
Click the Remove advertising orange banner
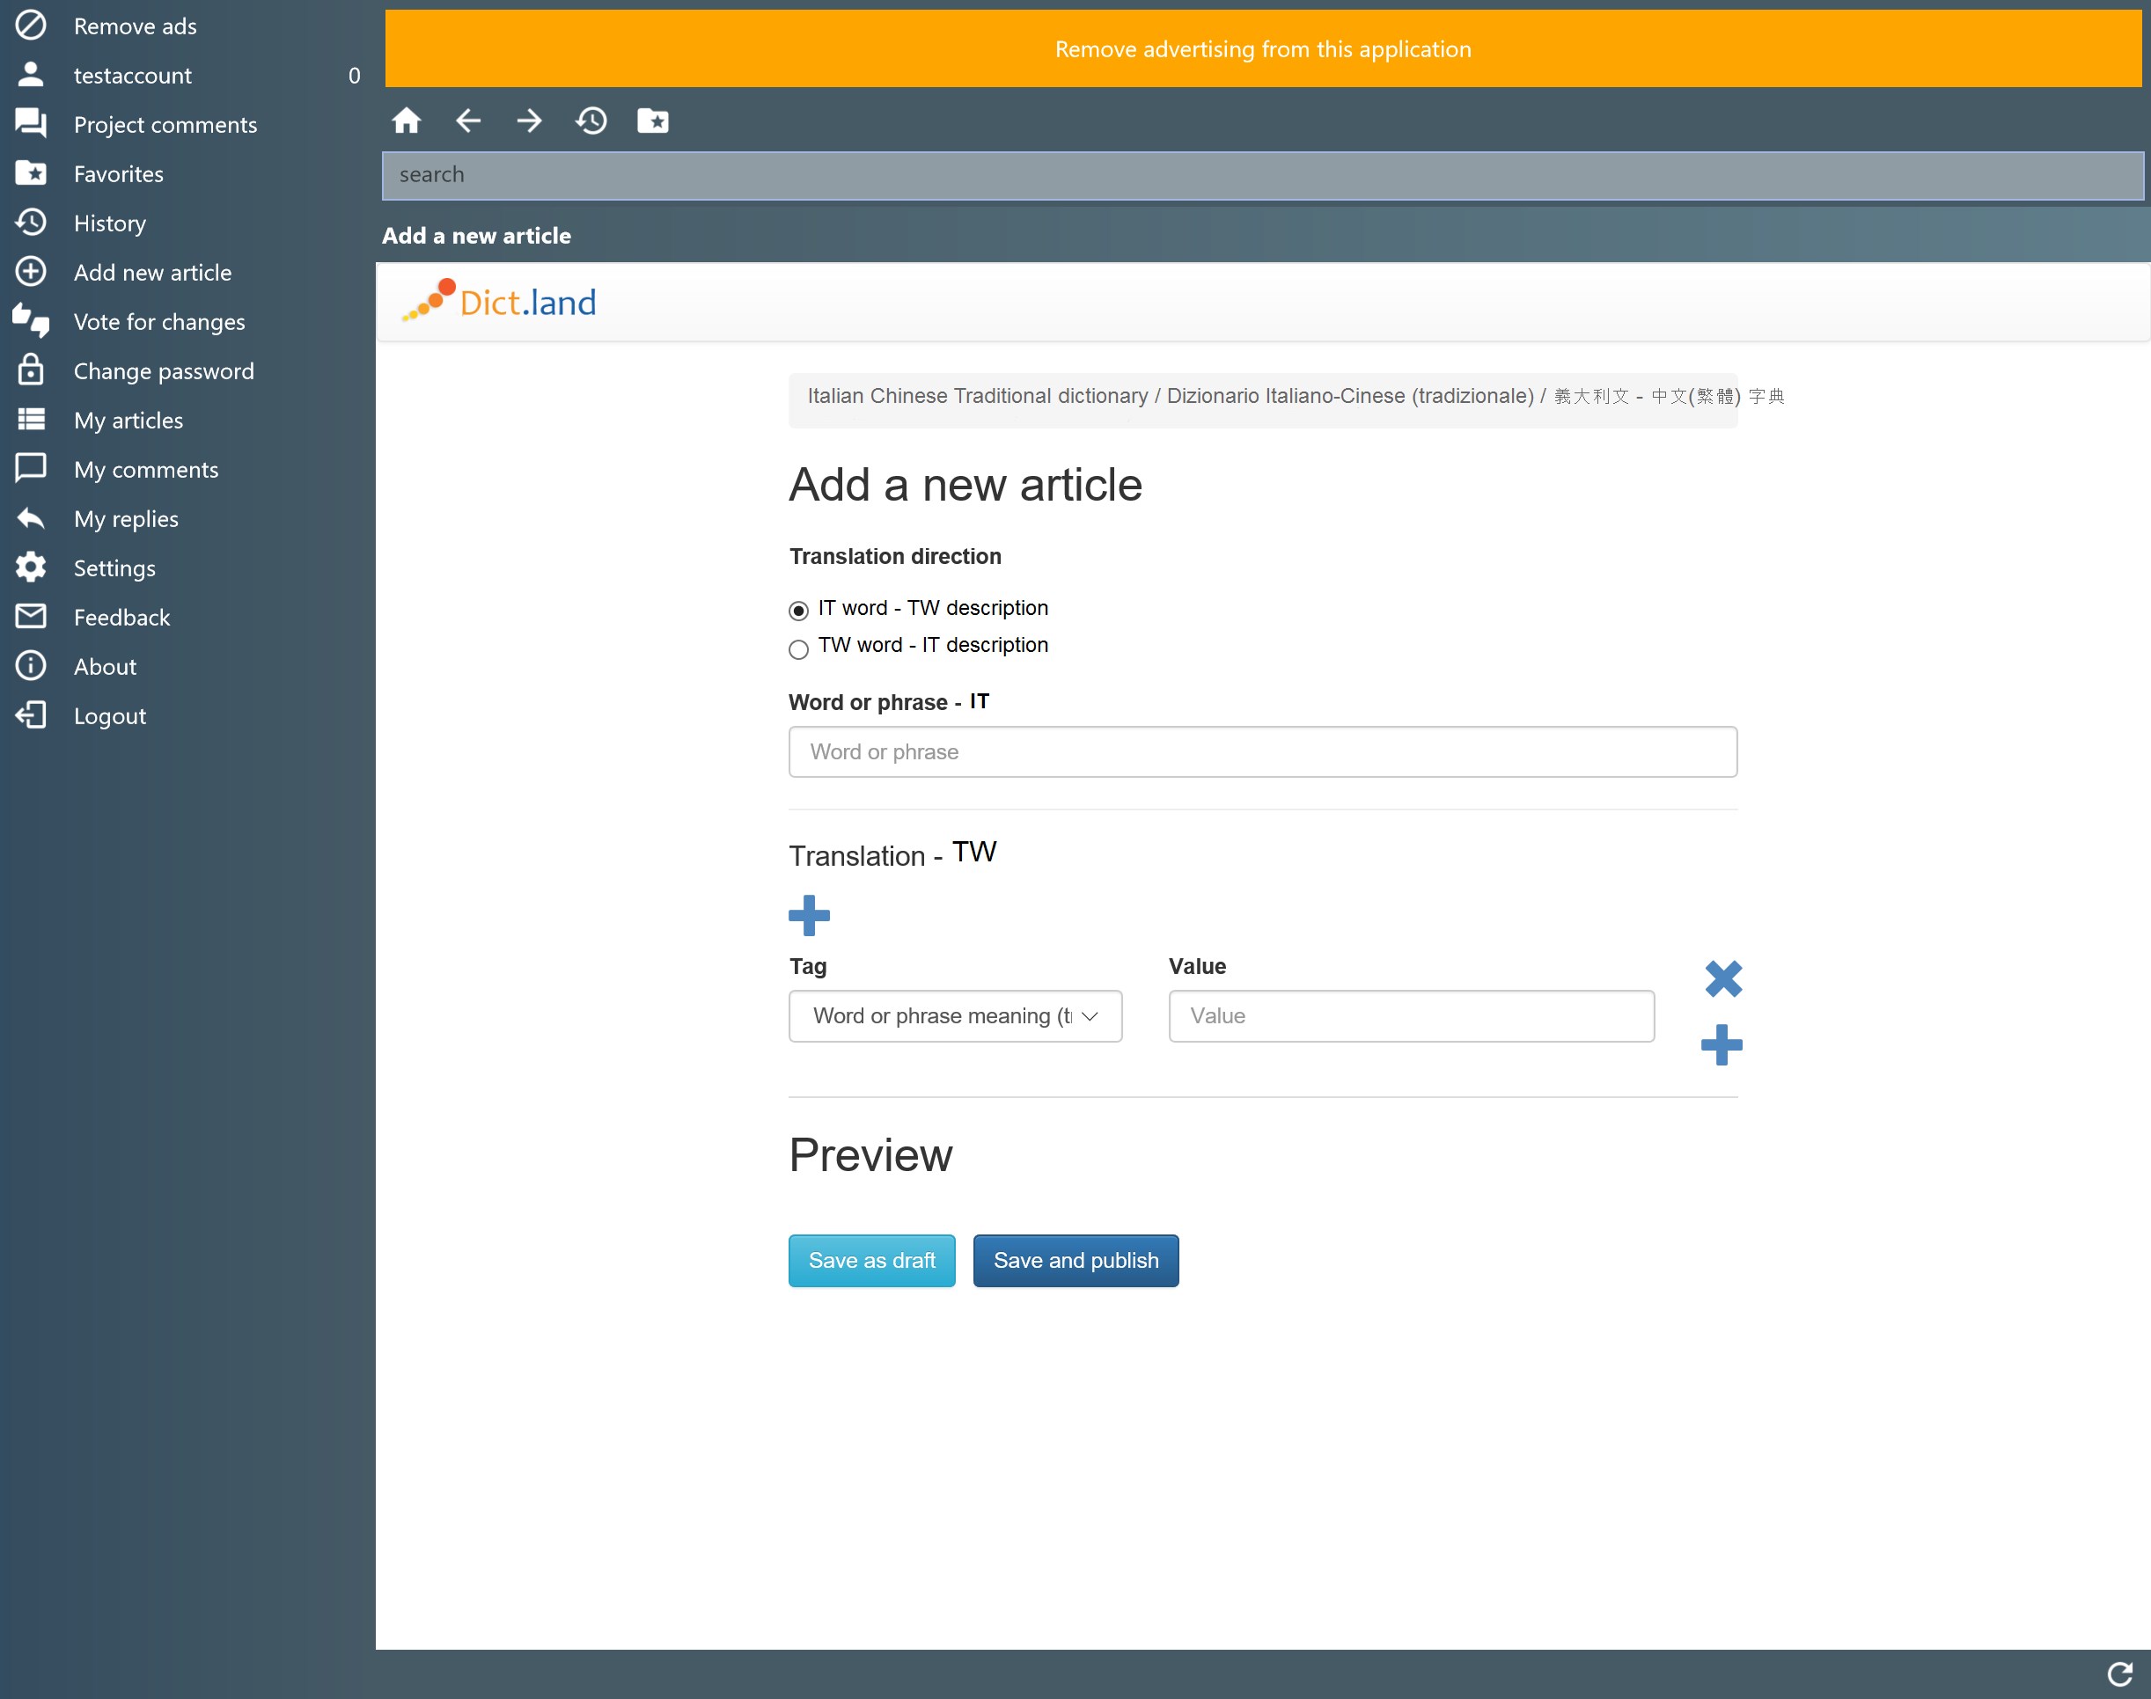pyautogui.click(x=1263, y=48)
